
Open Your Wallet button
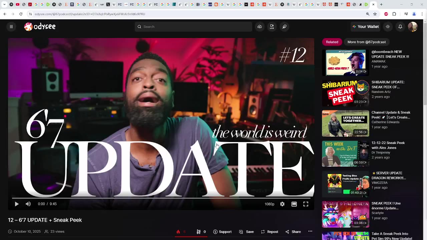366,27
